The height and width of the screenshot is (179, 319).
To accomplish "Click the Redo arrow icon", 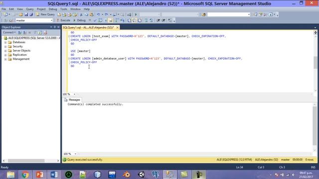I will [x=106, y=14].
